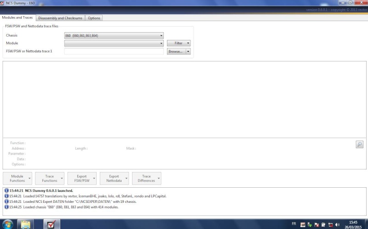
Task: Click the version 0.6.0.1 copyright revtor text
Action: click(336, 10)
